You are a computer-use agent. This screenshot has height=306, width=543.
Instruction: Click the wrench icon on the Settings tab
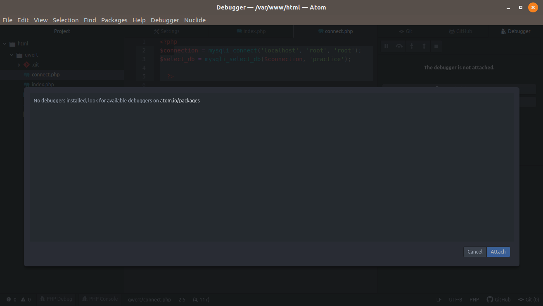click(156, 31)
